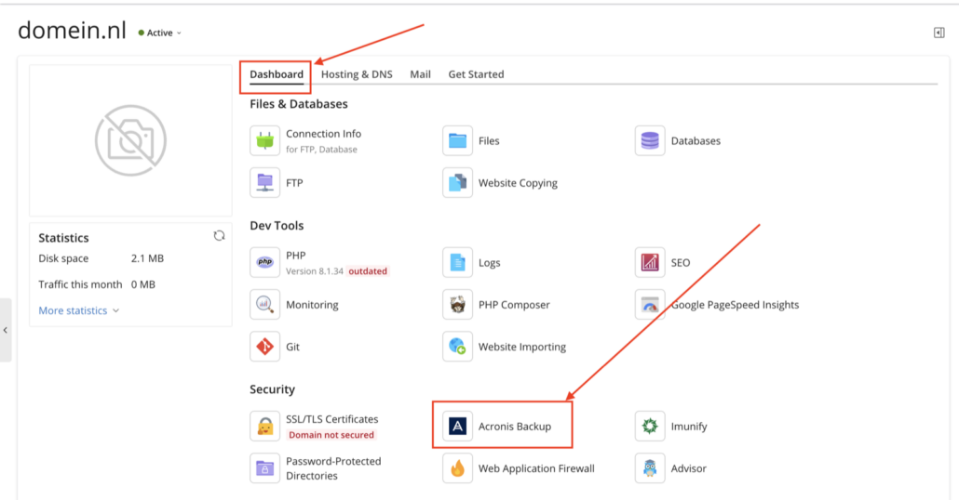Click the FTP icon
This screenshot has width=959, height=500.
(x=264, y=182)
